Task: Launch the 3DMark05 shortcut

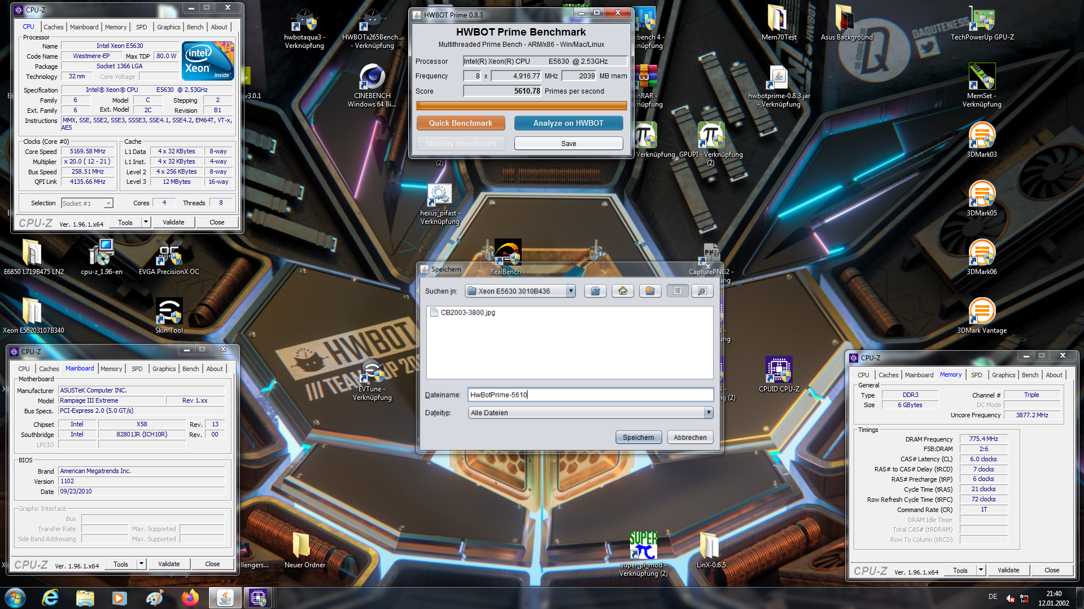Action: click(x=982, y=198)
